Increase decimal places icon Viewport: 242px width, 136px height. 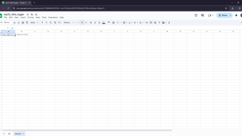tap(55, 23)
